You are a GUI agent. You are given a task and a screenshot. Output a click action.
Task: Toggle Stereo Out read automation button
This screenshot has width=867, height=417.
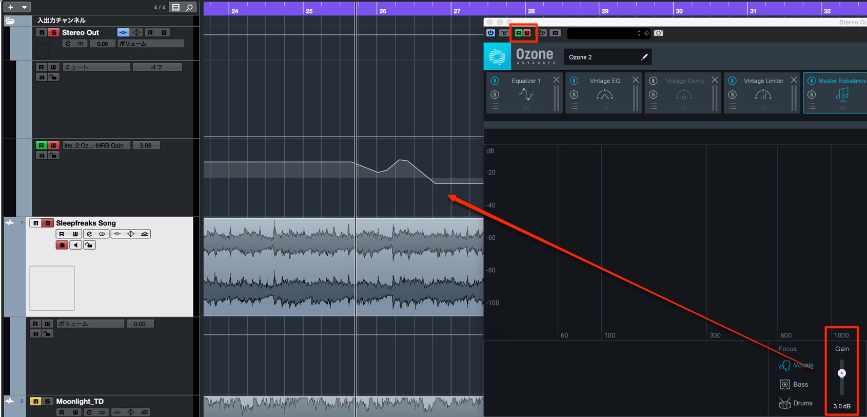coord(150,32)
